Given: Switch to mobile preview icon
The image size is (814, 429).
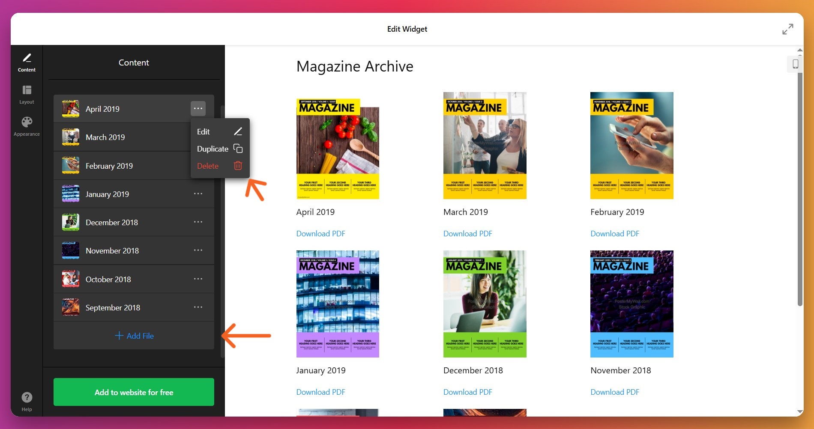Looking at the screenshot, I should pos(796,64).
